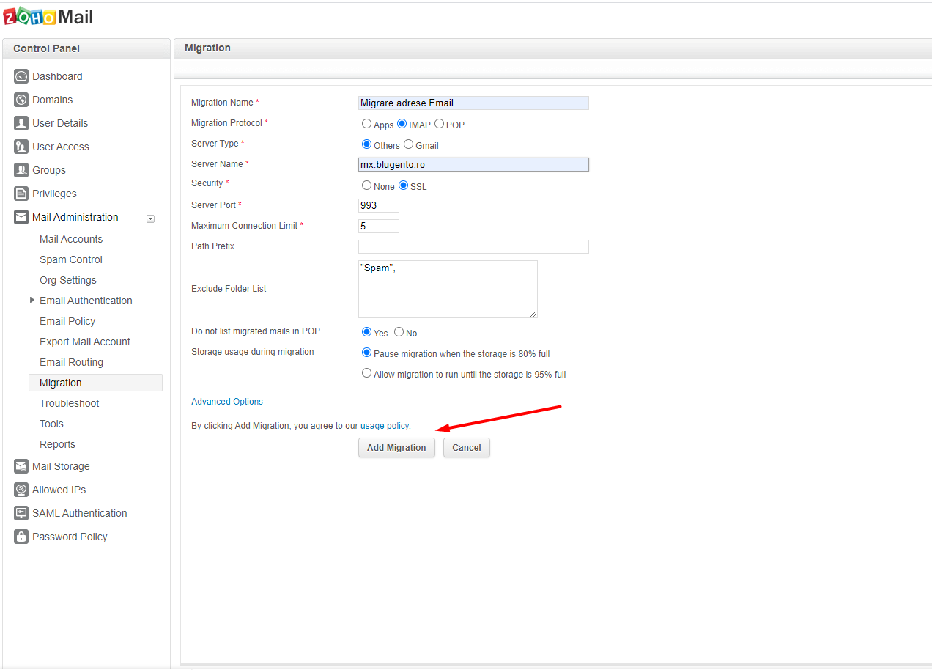The height and width of the screenshot is (670, 932).
Task: Select Yes for not listing migrated mails
Action: [366, 332]
